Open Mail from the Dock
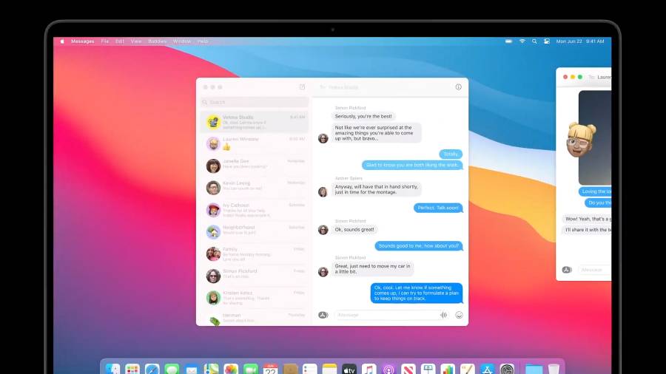 coord(192,370)
